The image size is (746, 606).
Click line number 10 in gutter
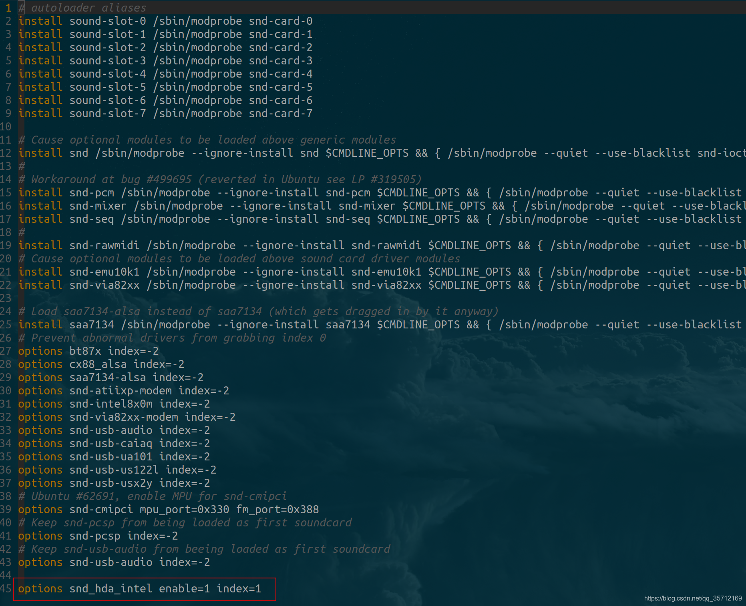[6, 126]
